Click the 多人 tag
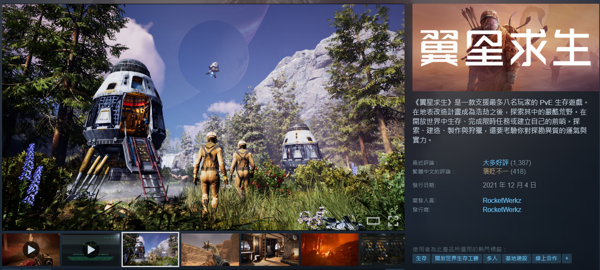This screenshot has width=600, height=270. click(492, 258)
